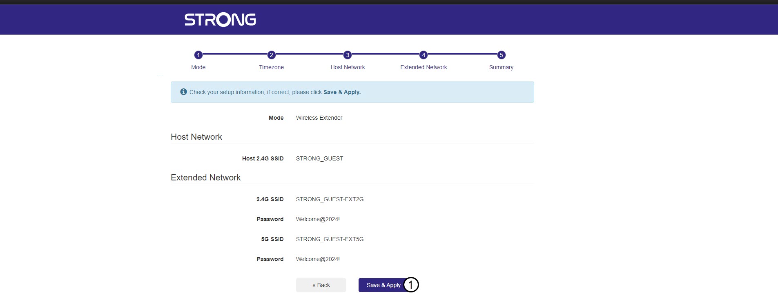Click the password value under 5G SSID
Image resolution: width=778 pixels, height=303 pixels.
click(318, 259)
